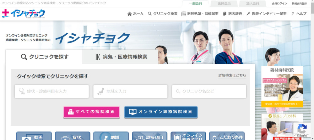Click すべての病院検索 button

pyautogui.click(x=91, y=112)
